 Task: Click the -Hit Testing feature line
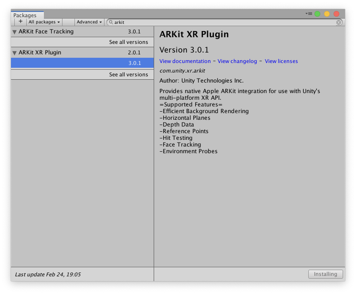tap(176, 138)
